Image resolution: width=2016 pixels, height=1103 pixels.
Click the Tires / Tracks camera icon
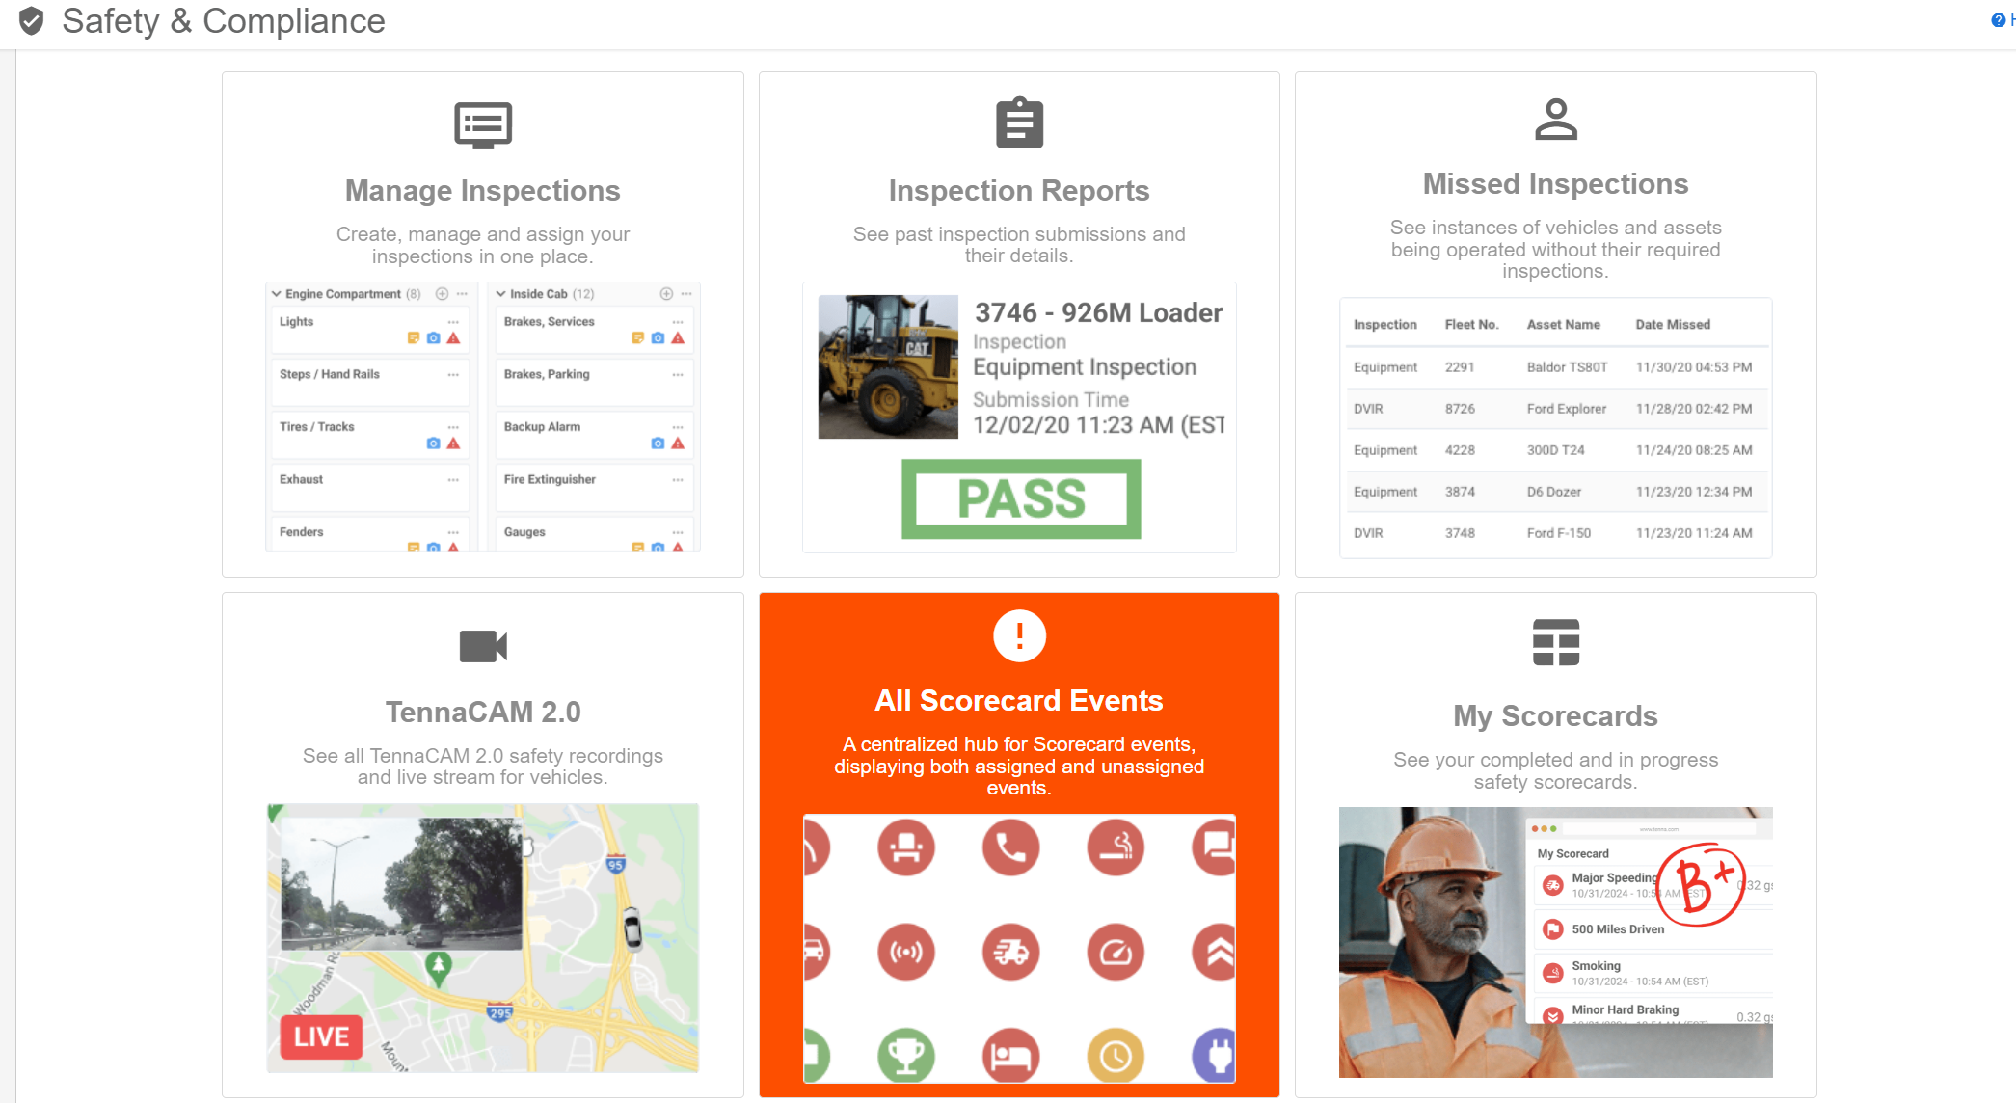click(x=434, y=444)
